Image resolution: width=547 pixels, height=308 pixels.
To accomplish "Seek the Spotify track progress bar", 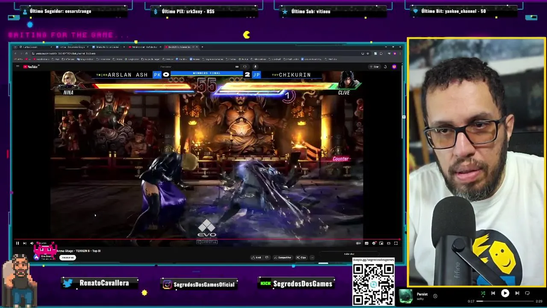I will pos(506,301).
